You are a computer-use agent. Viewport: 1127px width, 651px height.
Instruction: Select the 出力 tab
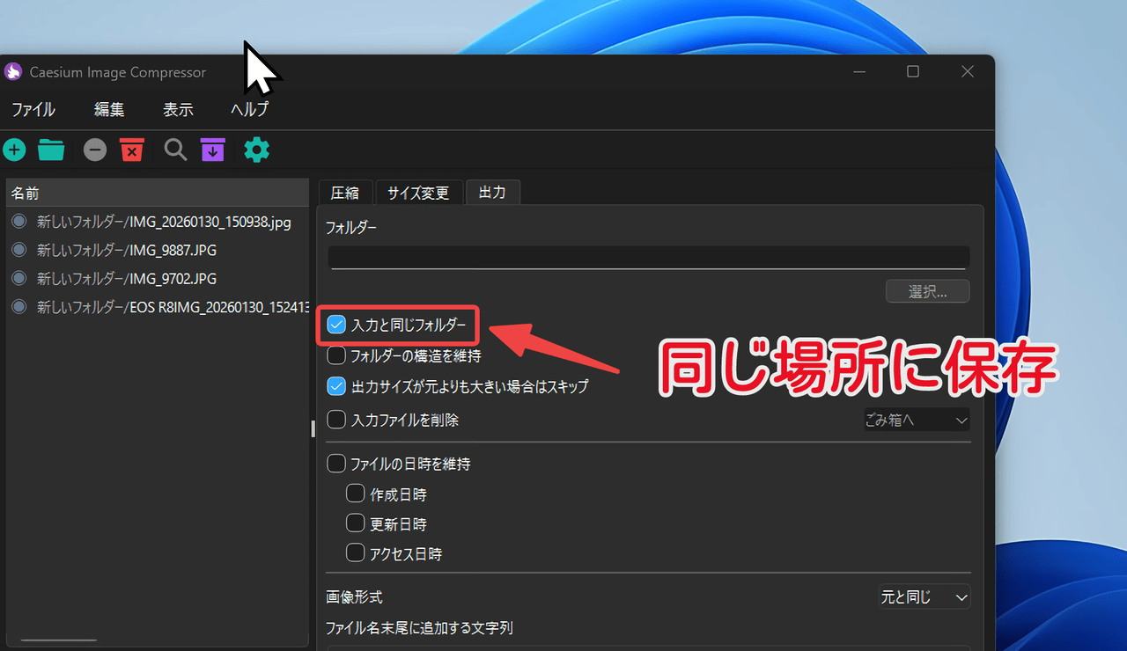pyautogui.click(x=492, y=192)
